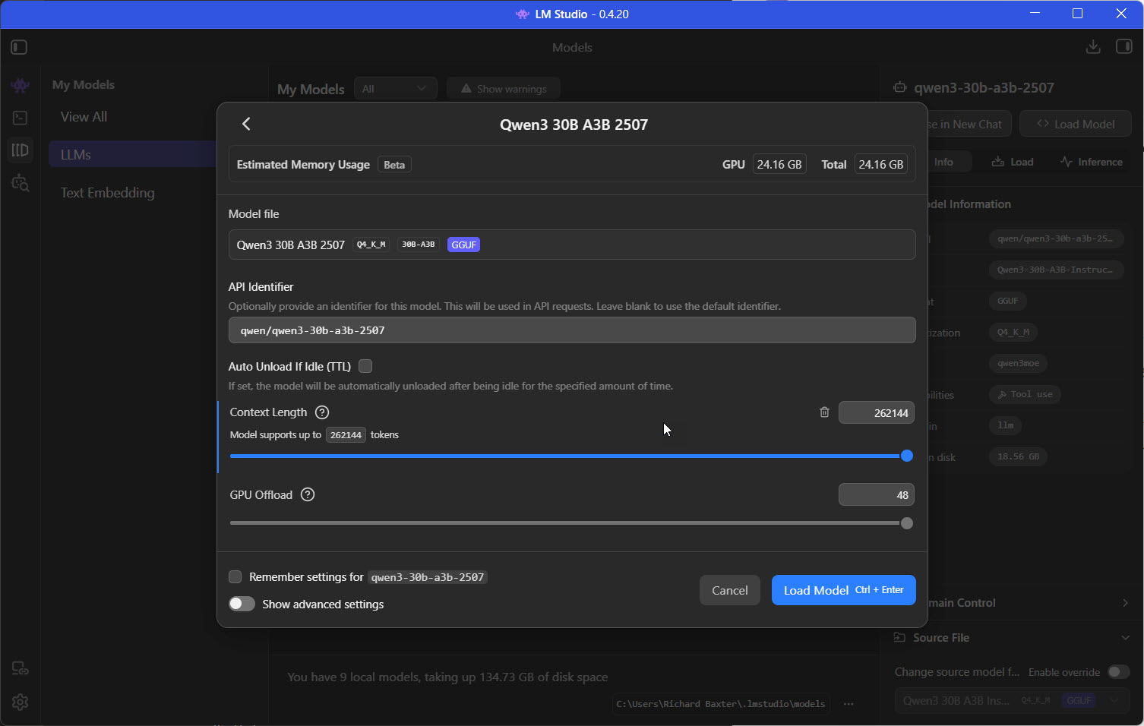Image resolution: width=1144 pixels, height=726 pixels.
Task: Adjust the Context Length slider handle
Action: click(906, 456)
